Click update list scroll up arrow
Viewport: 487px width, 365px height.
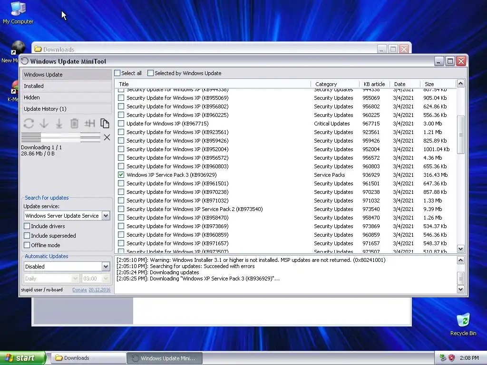pos(460,84)
